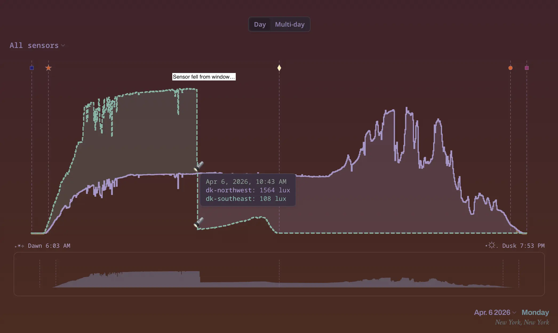Click the overview minimap timeline strip
The image size is (558, 333).
click(279, 274)
